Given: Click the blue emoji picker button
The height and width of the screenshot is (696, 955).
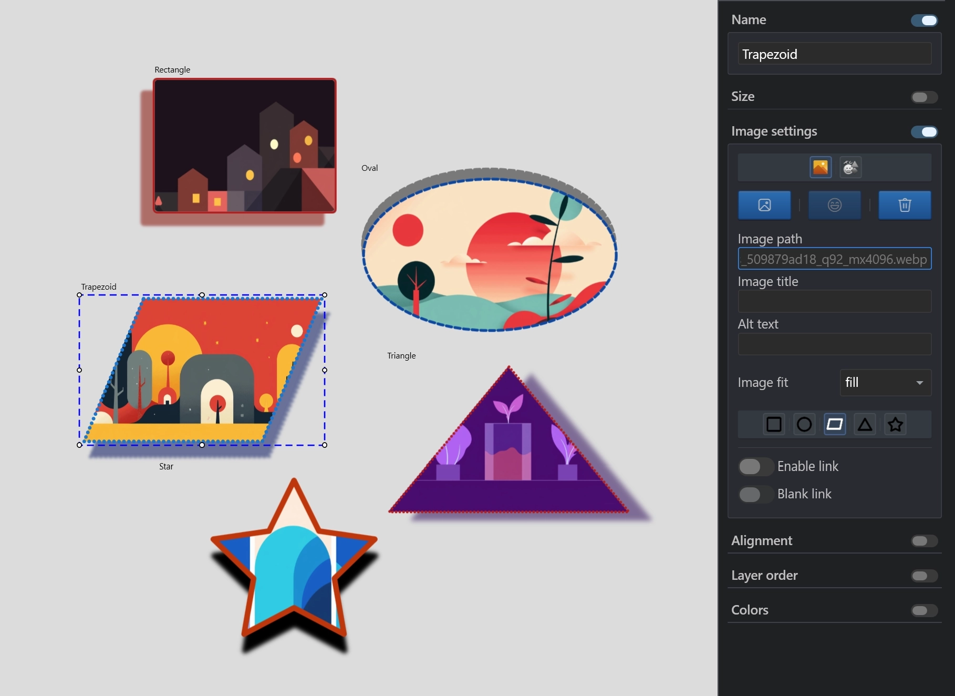Looking at the screenshot, I should pyautogui.click(x=834, y=205).
